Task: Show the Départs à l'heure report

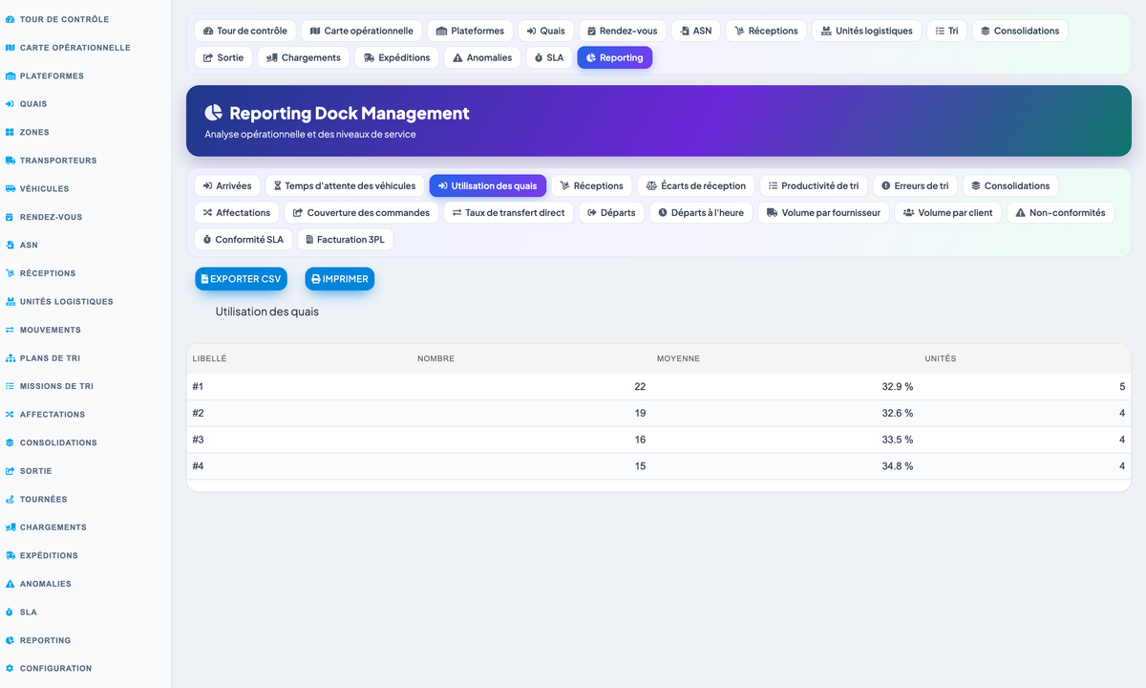Action: pyautogui.click(x=701, y=212)
